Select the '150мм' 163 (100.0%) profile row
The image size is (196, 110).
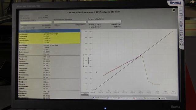tap(70, 25)
